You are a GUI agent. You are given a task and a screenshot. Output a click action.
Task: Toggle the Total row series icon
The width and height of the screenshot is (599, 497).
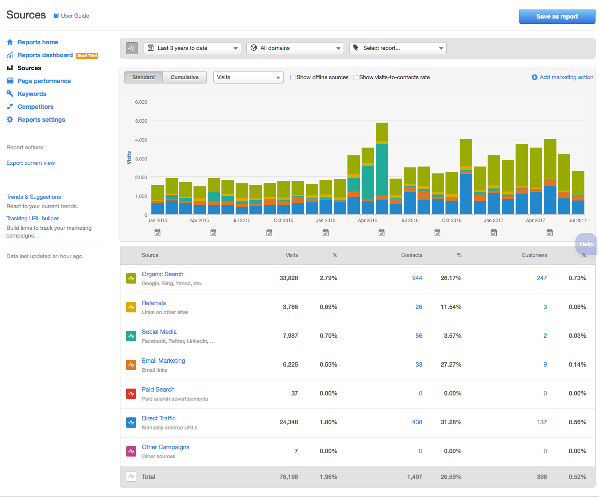(131, 477)
